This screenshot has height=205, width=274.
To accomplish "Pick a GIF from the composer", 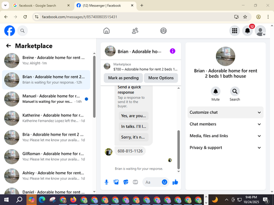I will click(x=135, y=182).
